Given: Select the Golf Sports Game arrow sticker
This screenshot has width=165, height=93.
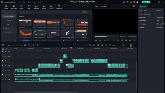Looking at the screenshot, I should coord(26,33).
